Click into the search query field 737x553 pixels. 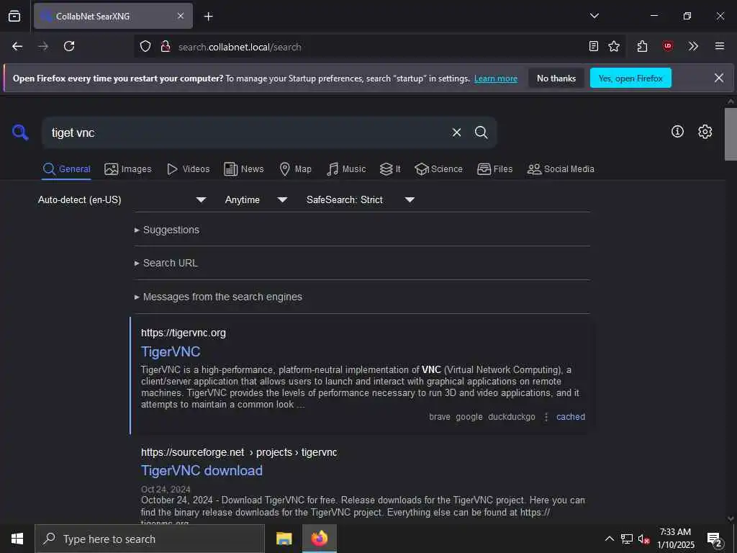[x=245, y=132]
